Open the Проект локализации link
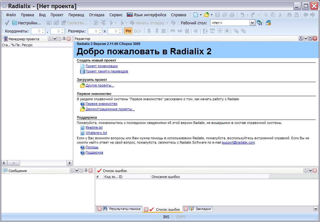 pos(102,66)
